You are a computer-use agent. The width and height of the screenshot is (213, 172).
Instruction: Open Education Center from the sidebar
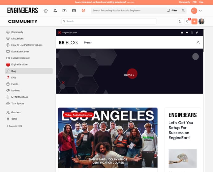coord(20,52)
